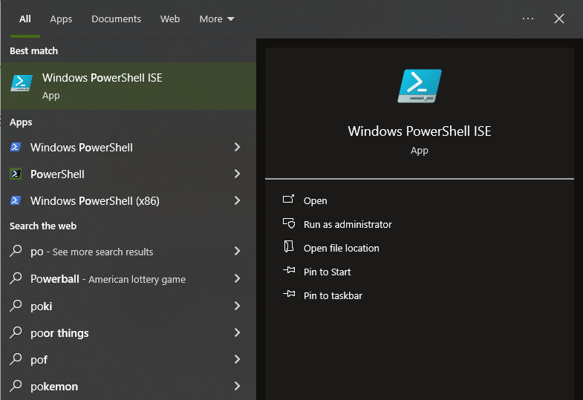This screenshot has height=400, width=583.
Task: Choose Pin to taskbar
Action: click(x=333, y=296)
